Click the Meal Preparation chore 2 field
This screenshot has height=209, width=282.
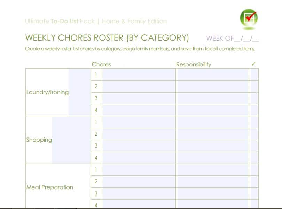139,182
